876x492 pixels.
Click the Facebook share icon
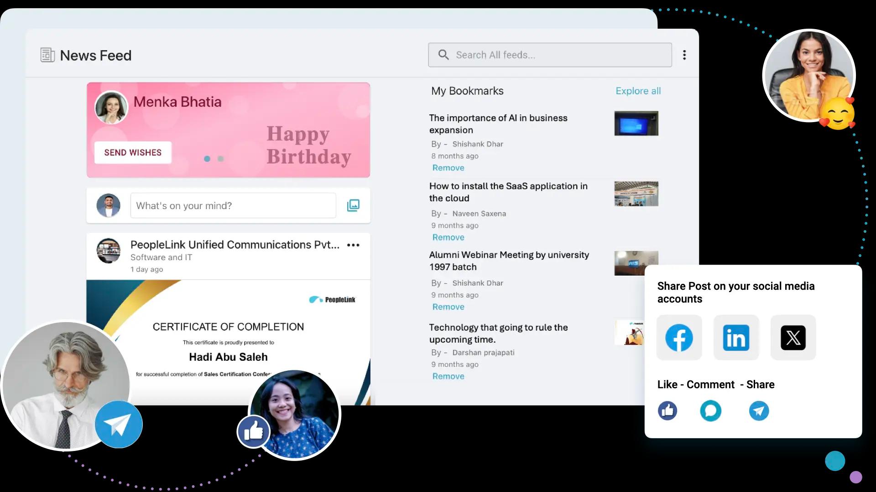(679, 338)
